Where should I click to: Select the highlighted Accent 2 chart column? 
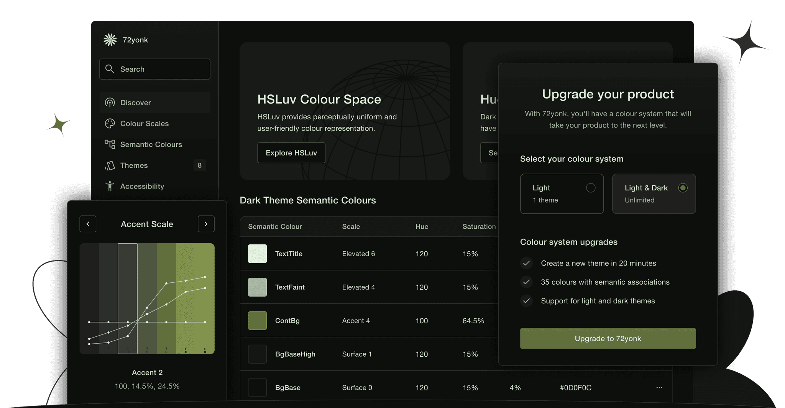coord(128,298)
